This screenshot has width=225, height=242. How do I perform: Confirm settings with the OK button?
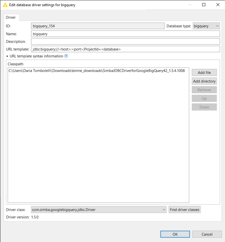click(x=175, y=234)
